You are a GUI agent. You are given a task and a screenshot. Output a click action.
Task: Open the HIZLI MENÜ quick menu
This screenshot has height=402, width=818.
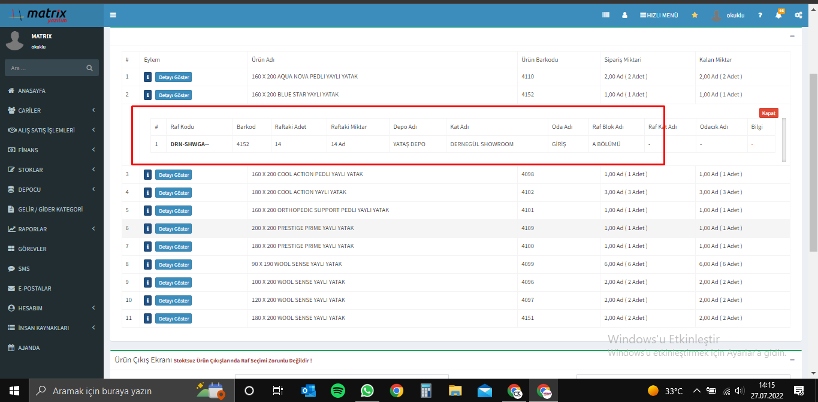tap(659, 15)
